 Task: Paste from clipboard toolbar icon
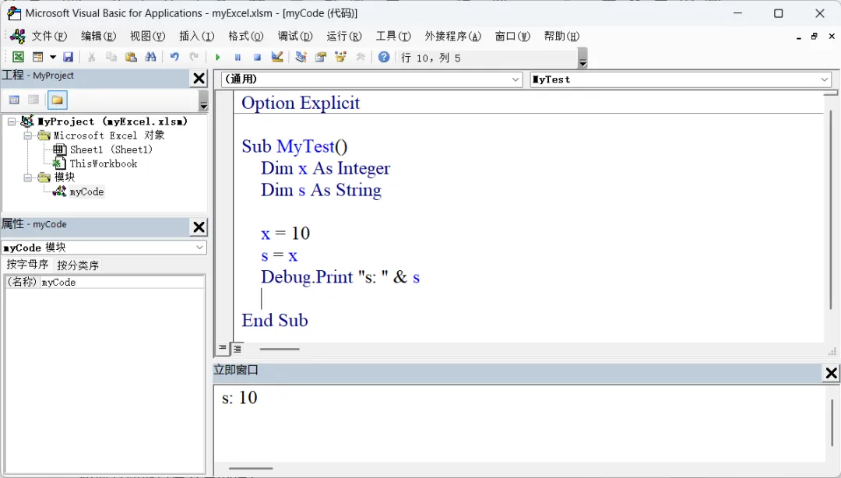(x=131, y=57)
